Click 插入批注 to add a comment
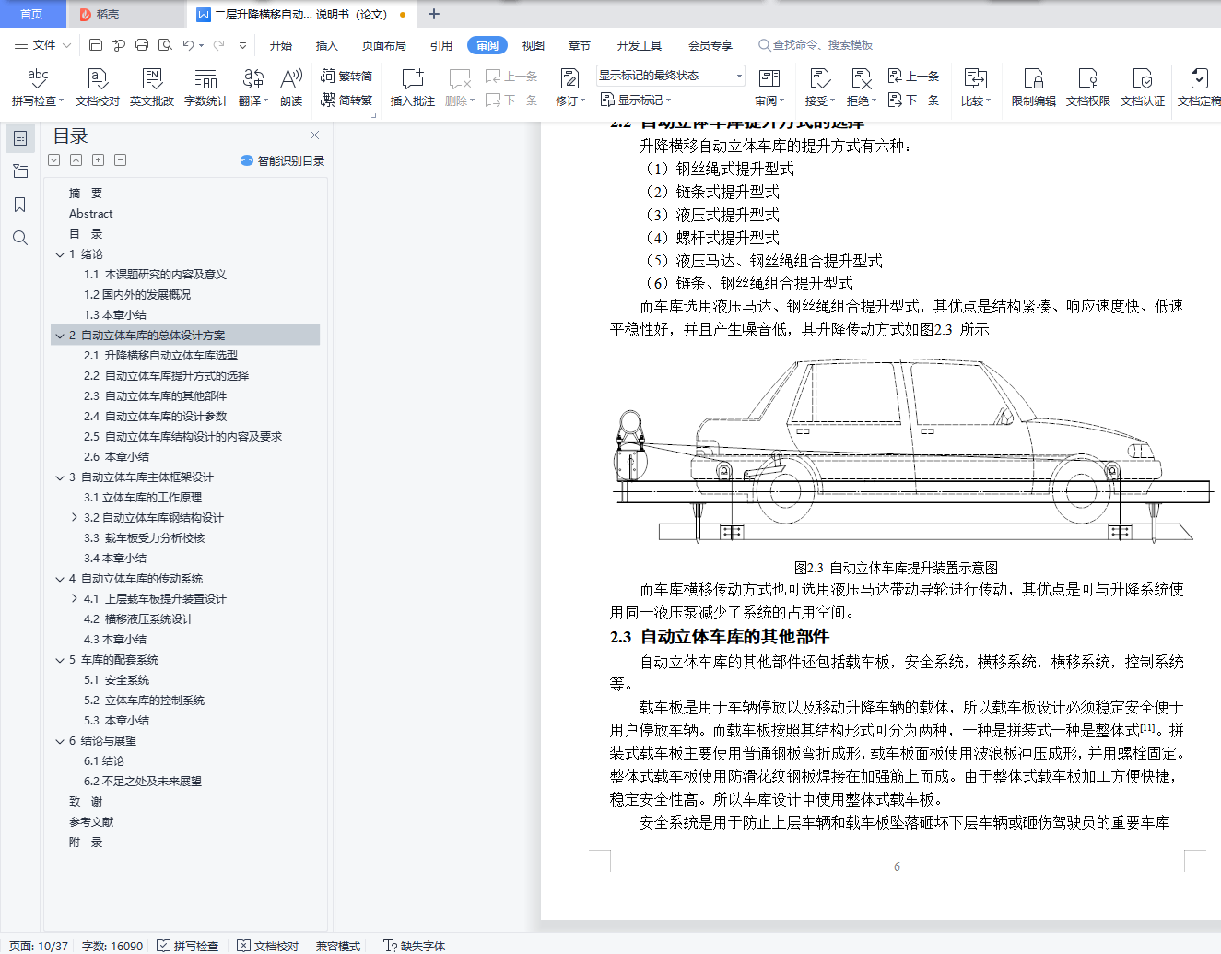Image resolution: width=1221 pixels, height=954 pixels. click(x=412, y=88)
